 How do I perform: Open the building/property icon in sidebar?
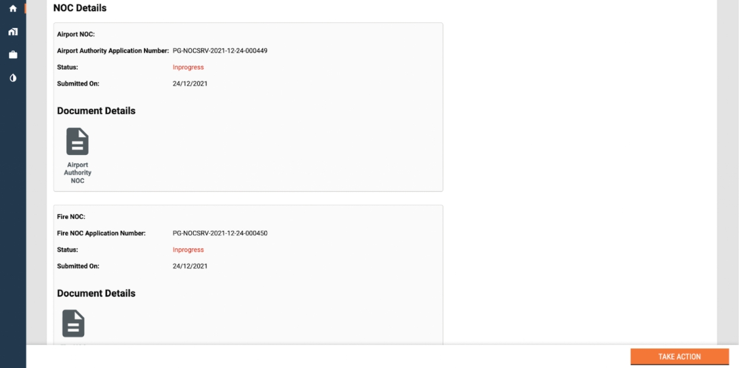click(13, 32)
